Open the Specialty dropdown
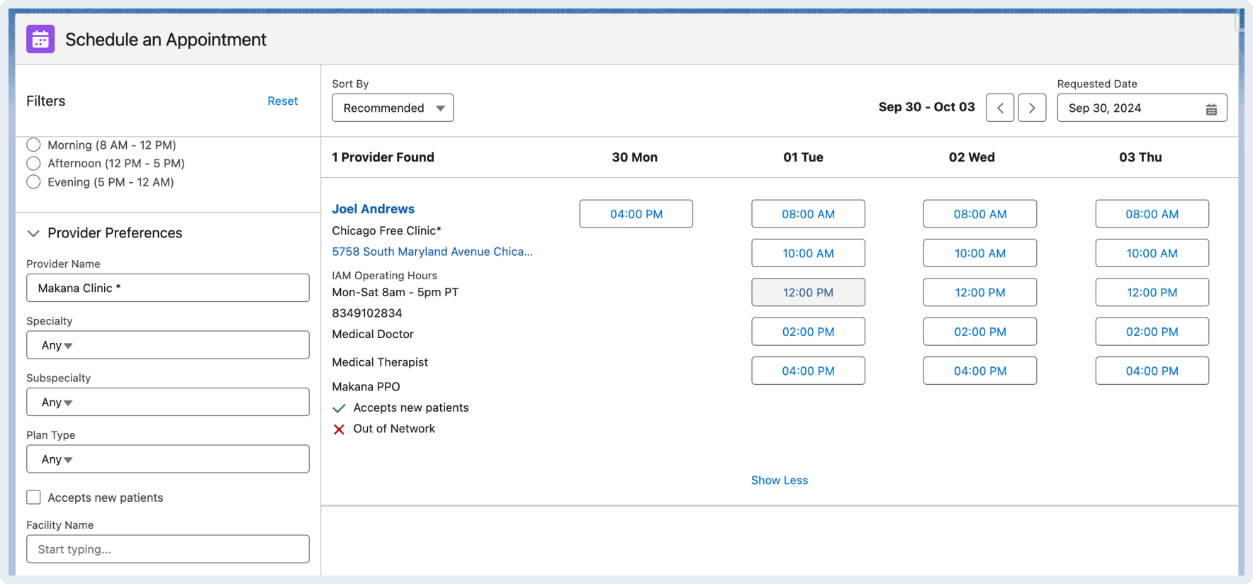The width and height of the screenshot is (1253, 584). click(168, 345)
